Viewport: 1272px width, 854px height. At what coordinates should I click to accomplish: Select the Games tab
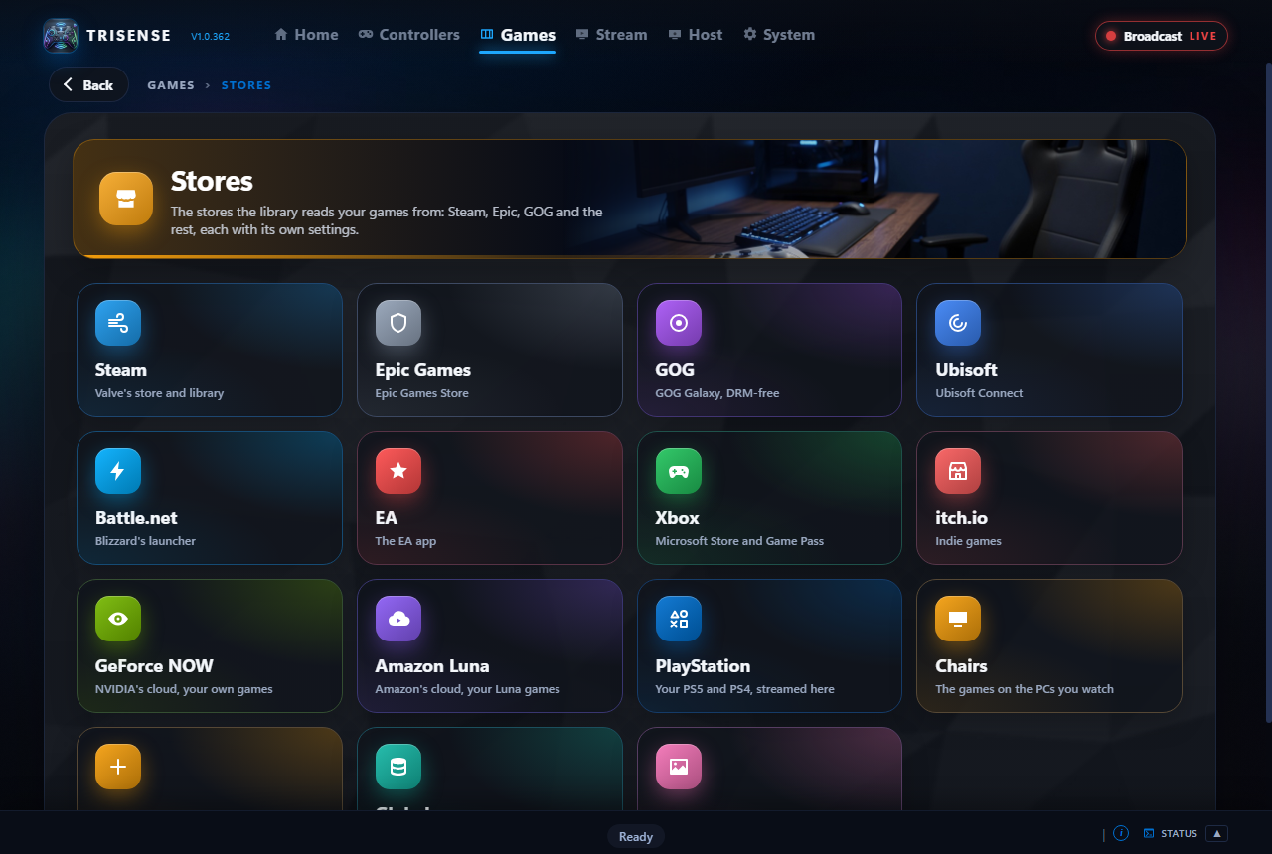517,35
